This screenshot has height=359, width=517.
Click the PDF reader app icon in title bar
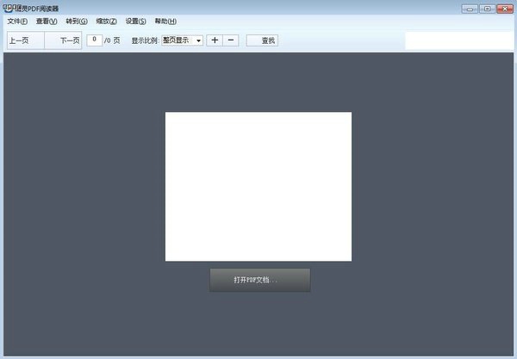pyautogui.click(x=8, y=8)
